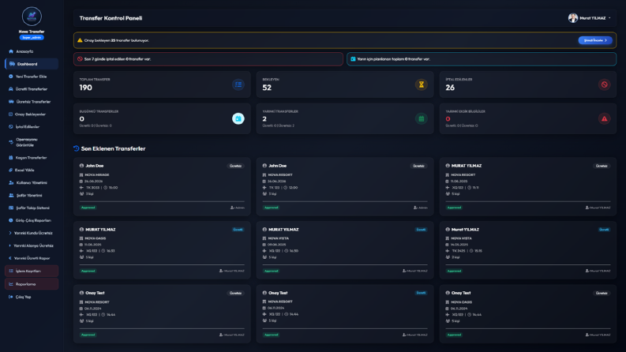Click the Onay Test NOVA OASIS card name

tap(461, 293)
